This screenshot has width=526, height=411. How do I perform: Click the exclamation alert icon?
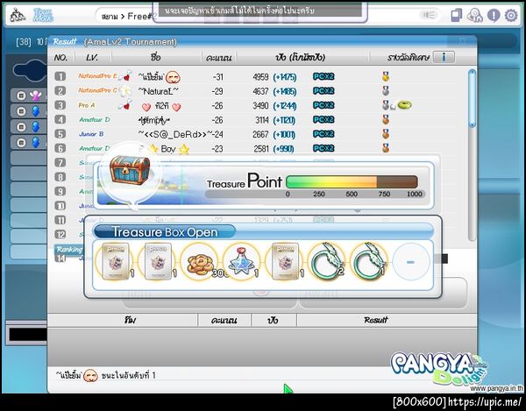click(494, 15)
